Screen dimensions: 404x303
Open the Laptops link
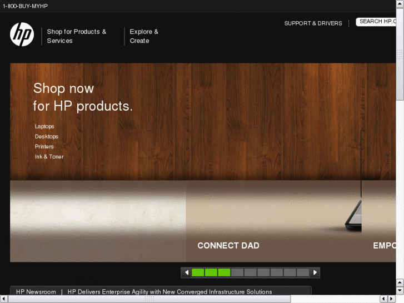[44, 126]
